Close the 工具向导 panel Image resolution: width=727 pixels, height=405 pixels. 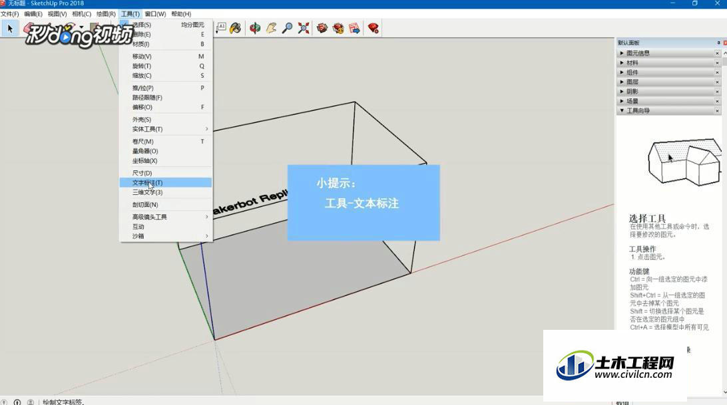tap(717, 111)
